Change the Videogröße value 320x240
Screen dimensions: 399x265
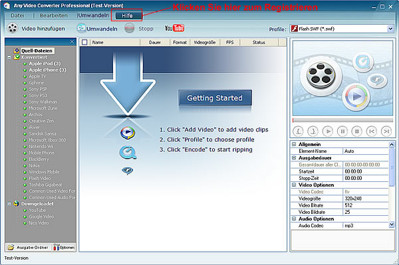tap(366, 199)
